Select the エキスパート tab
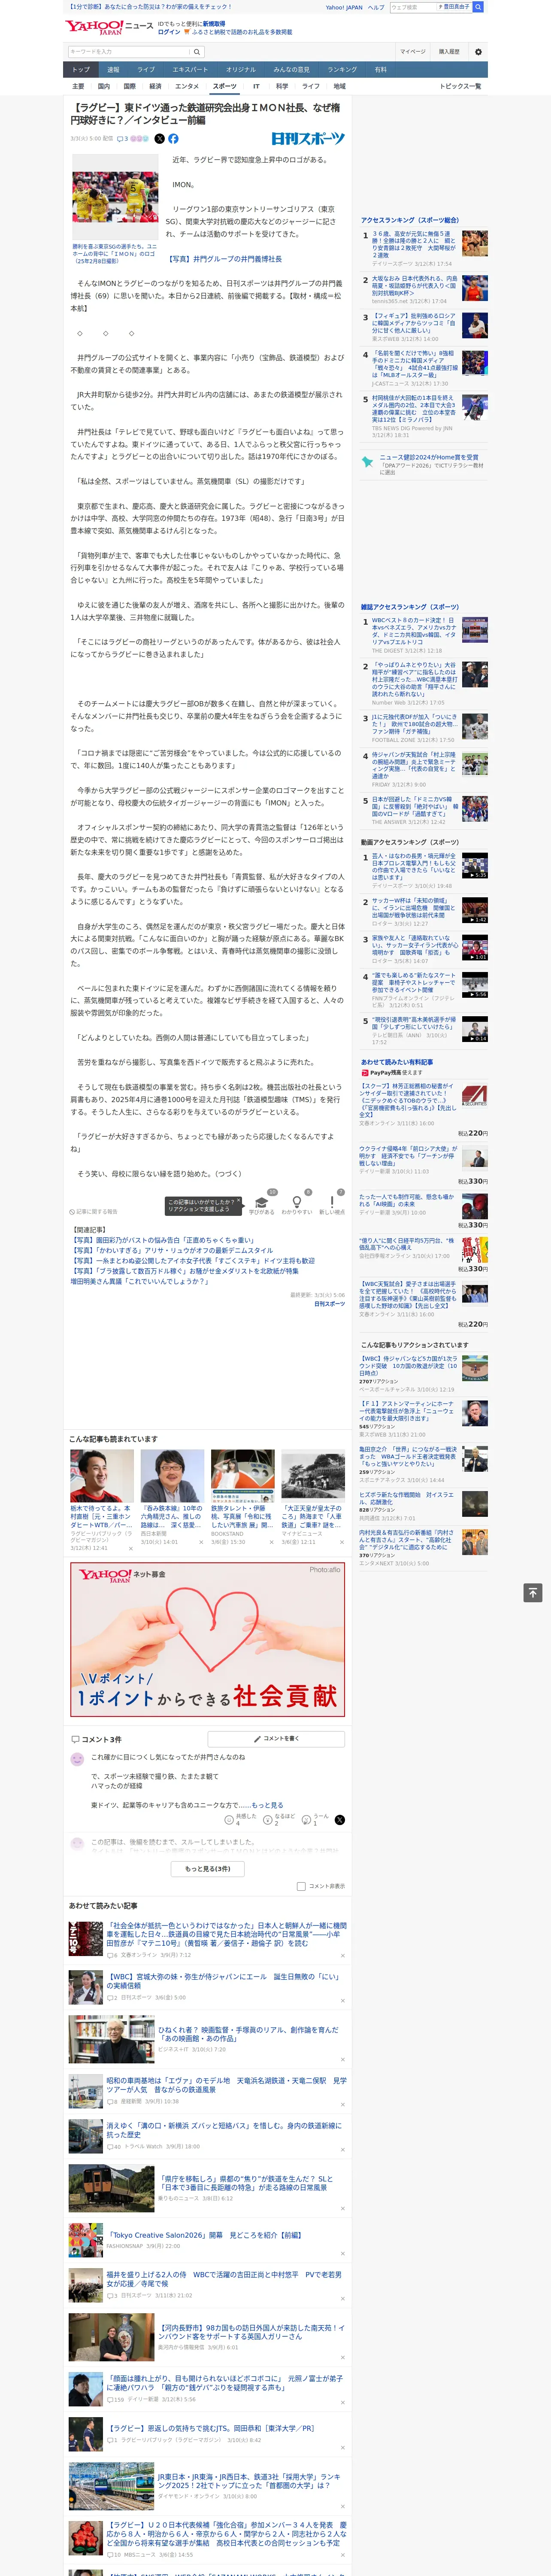 coord(190,70)
